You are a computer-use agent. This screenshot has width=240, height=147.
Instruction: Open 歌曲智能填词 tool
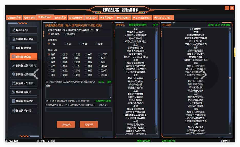[x=24, y=48]
